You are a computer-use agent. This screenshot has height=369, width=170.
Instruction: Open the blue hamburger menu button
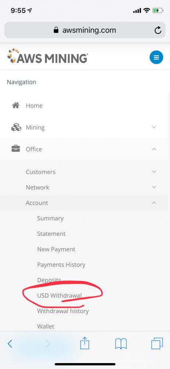pyautogui.click(x=156, y=57)
